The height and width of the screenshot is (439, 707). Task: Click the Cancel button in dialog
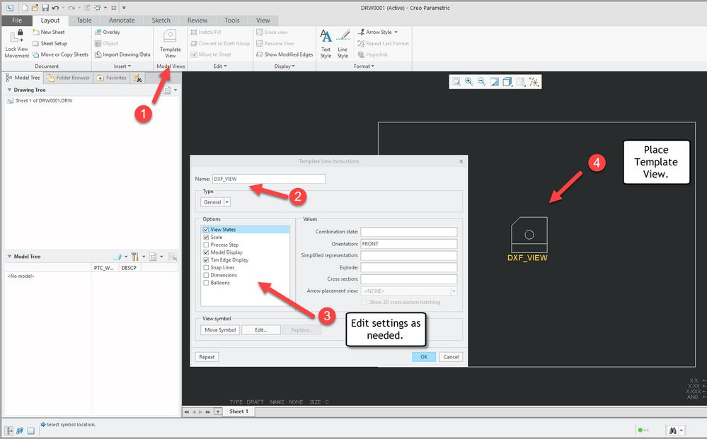pyautogui.click(x=451, y=357)
